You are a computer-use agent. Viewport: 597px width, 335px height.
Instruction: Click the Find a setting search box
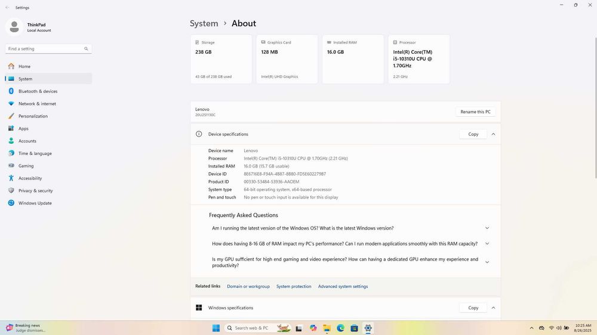48,49
